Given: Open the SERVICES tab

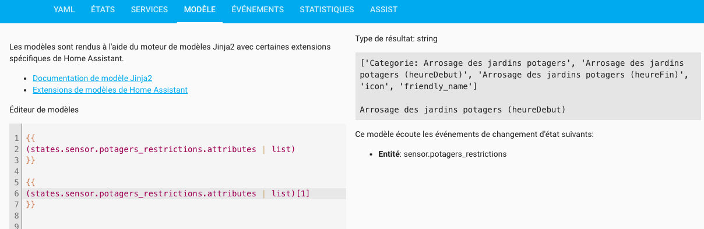Looking at the screenshot, I should [x=149, y=9].
